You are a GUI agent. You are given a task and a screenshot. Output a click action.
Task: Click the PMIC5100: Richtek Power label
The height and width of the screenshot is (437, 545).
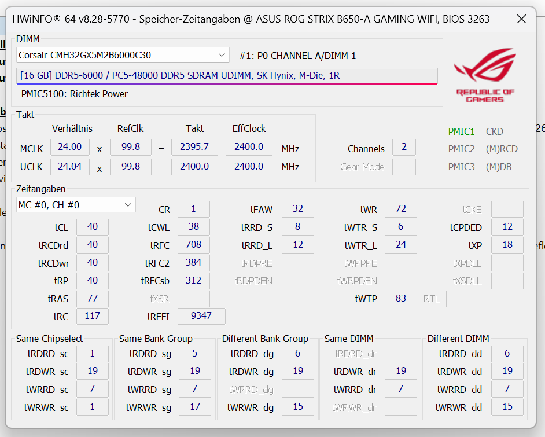coord(75,94)
